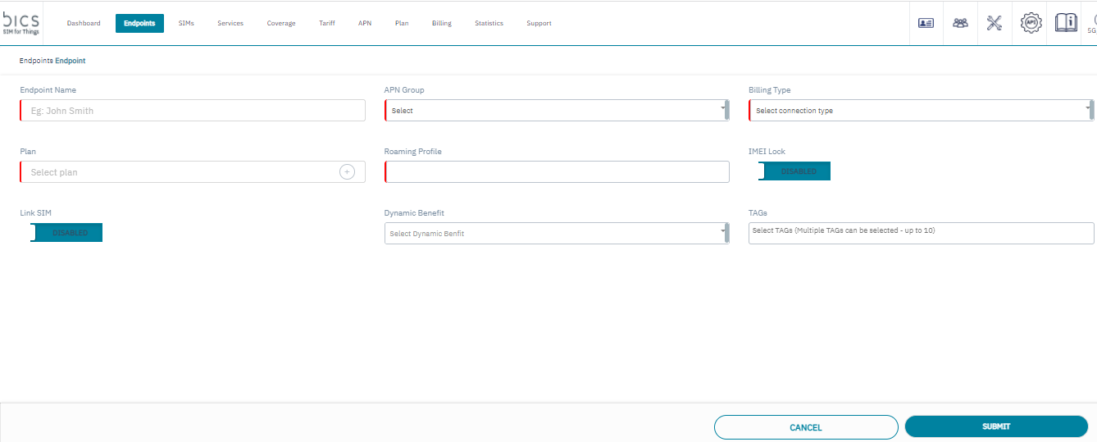Focus the Endpoint Name text field

pyautogui.click(x=193, y=111)
